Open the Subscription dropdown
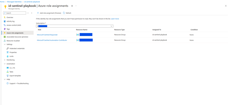The height and width of the screenshot is (105, 228). pyautogui.click(x=75, y=26)
